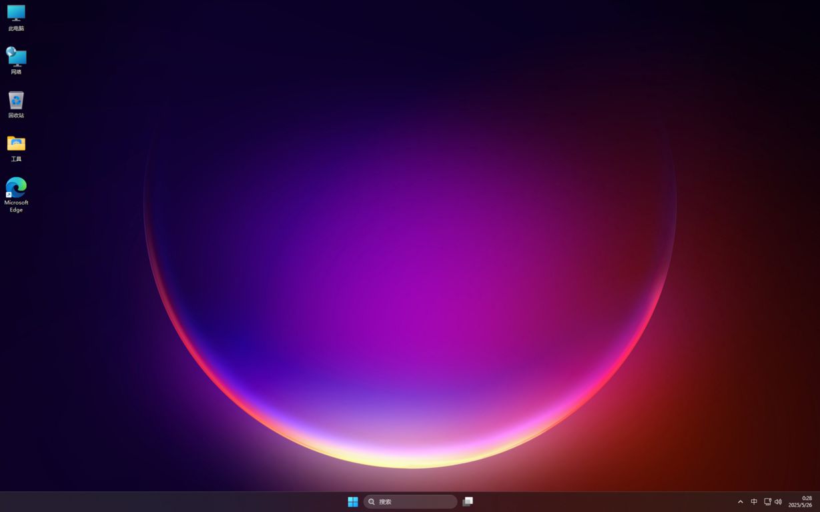This screenshot has width=820, height=512.
Task: Open the volume speaker tray icon
Action: coord(778,502)
